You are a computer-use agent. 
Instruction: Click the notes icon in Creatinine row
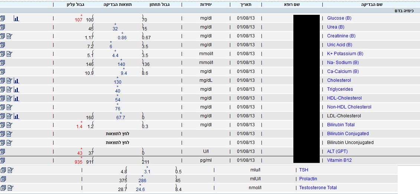pos(9,36)
